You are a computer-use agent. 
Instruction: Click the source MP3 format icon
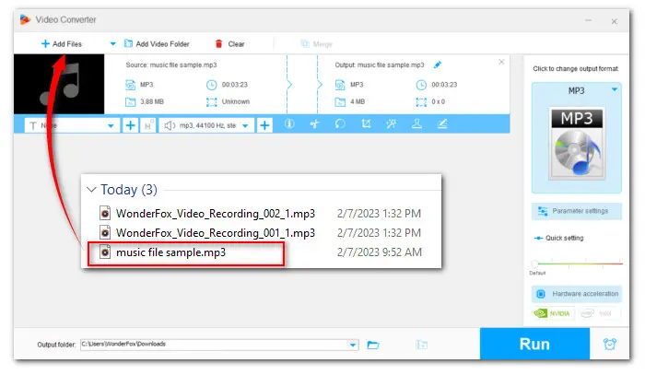pos(130,85)
